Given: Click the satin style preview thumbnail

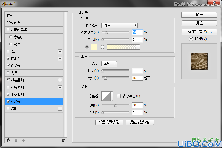Looking at the screenshot, I should pos(199,61).
